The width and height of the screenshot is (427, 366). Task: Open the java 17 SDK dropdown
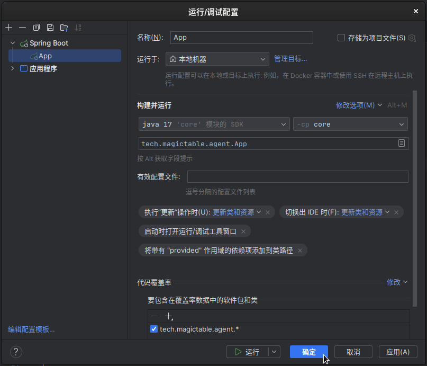214,124
